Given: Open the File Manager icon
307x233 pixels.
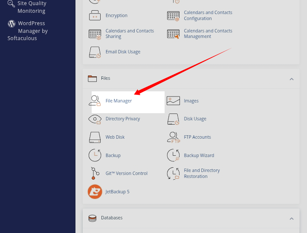Looking at the screenshot, I should tap(95, 101).
